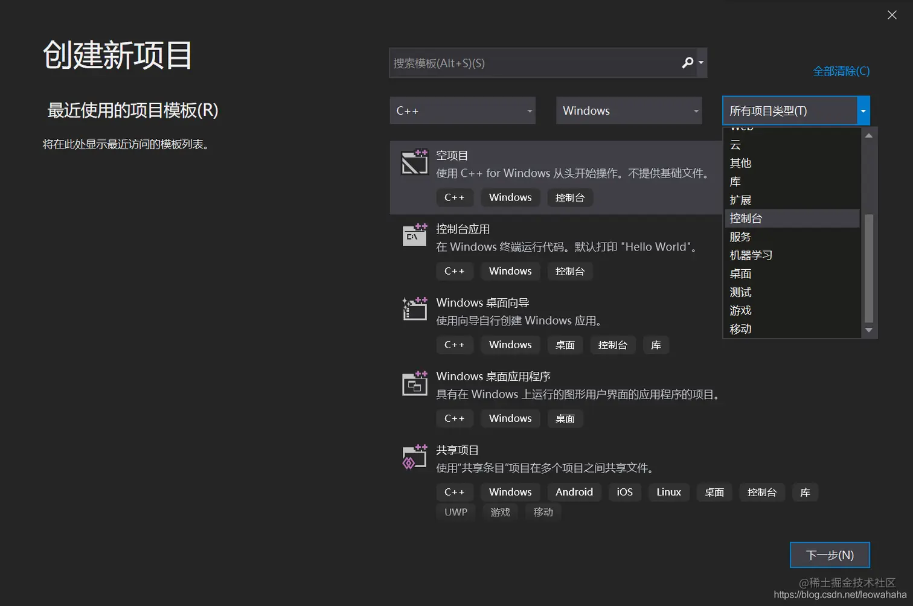Open the Windows platform filter dropdown
913x606 pixels.
click(629, 110)
